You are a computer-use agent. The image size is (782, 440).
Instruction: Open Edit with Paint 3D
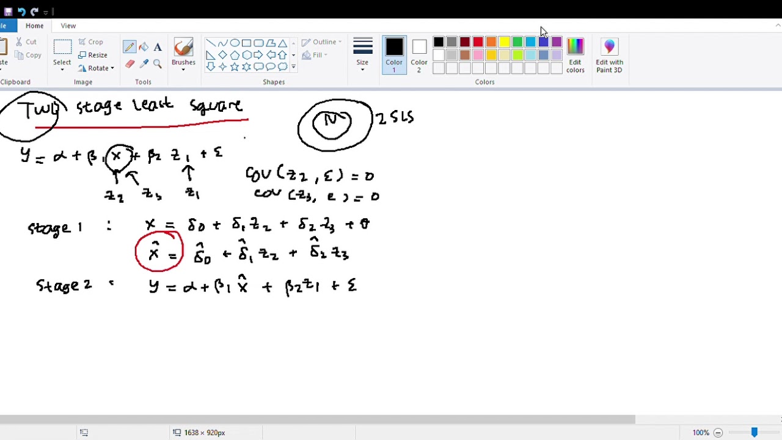pos(609,56)
